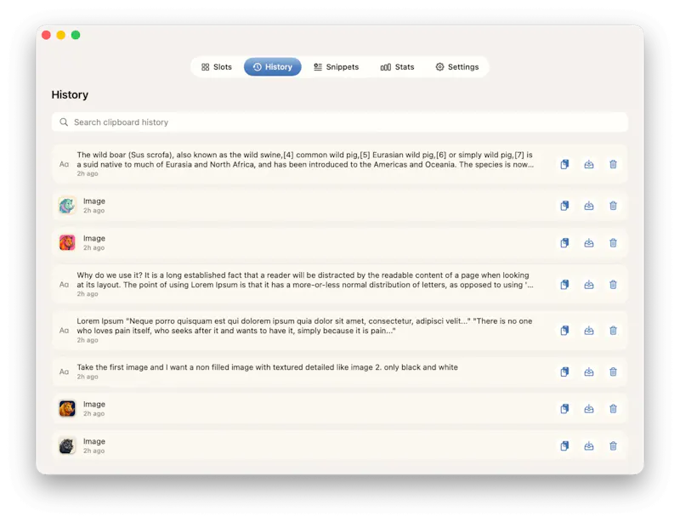Save 'Why do we use it' entry to slot
This screenshot has width=680, height=522.
588,285
